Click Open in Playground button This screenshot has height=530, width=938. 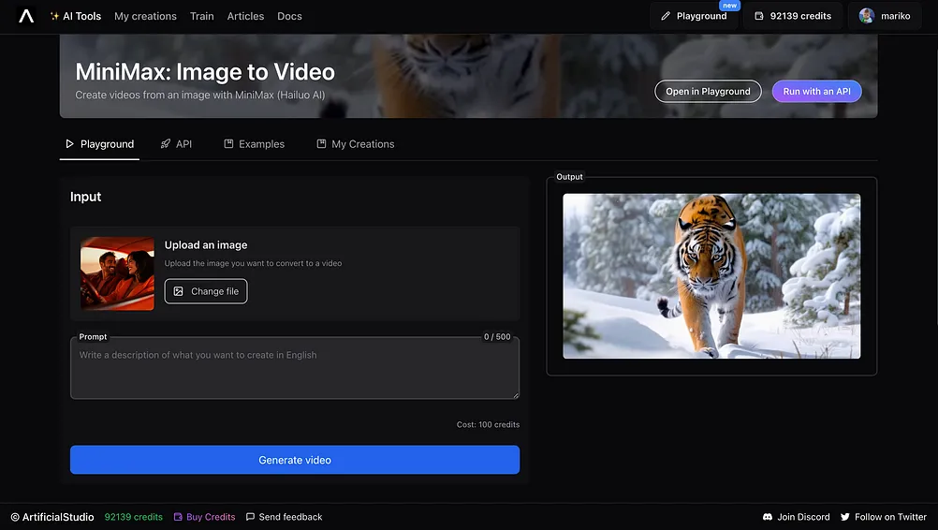click(708, 92)
